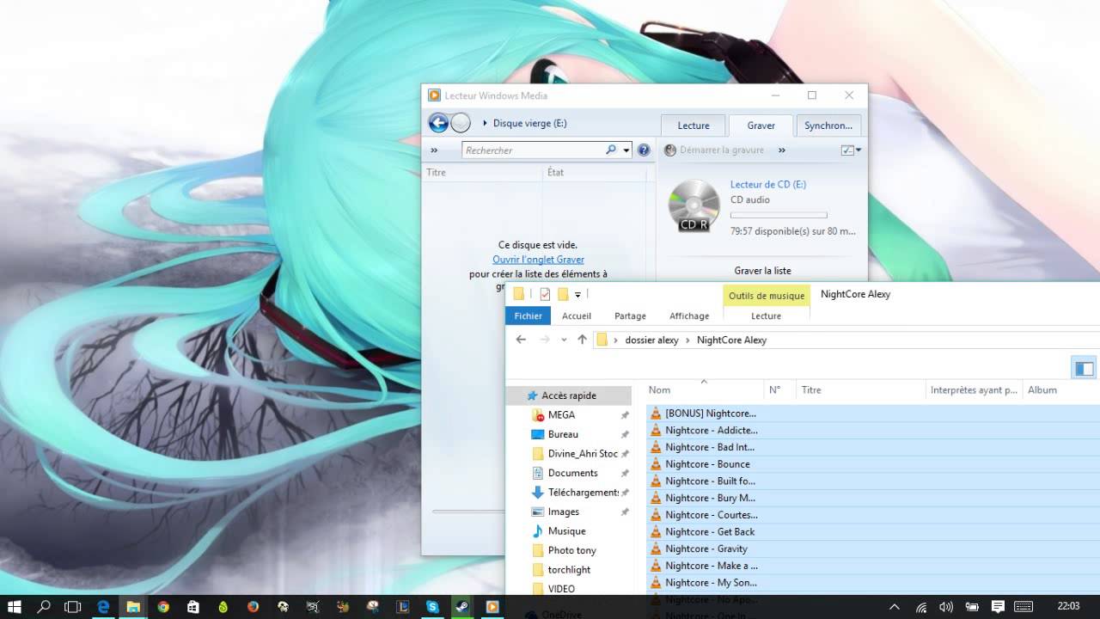Click the Démarrer la gravure disc icon
The image size is (1100, 619).
(670, 150)
